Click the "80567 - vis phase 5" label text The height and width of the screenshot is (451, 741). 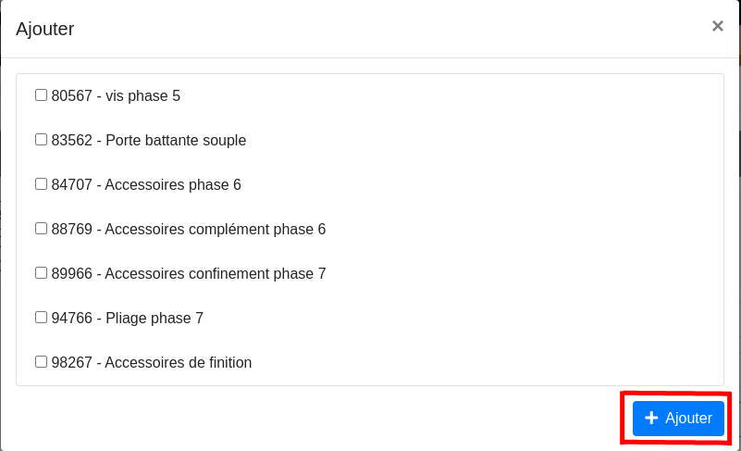pos(116,95)
